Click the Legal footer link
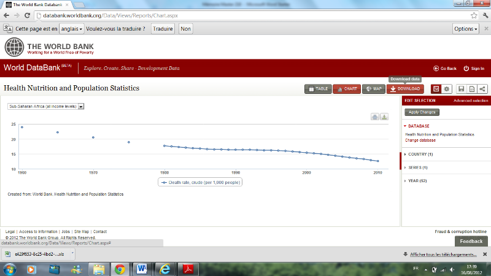Image resolution: width=491 pixels, height=276 pixels. click(x=10, y=232)
